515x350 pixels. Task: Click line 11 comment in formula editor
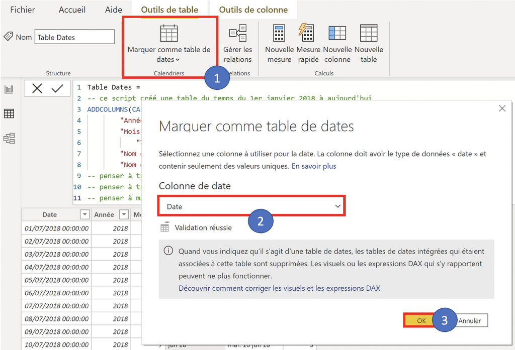(114, 198)
